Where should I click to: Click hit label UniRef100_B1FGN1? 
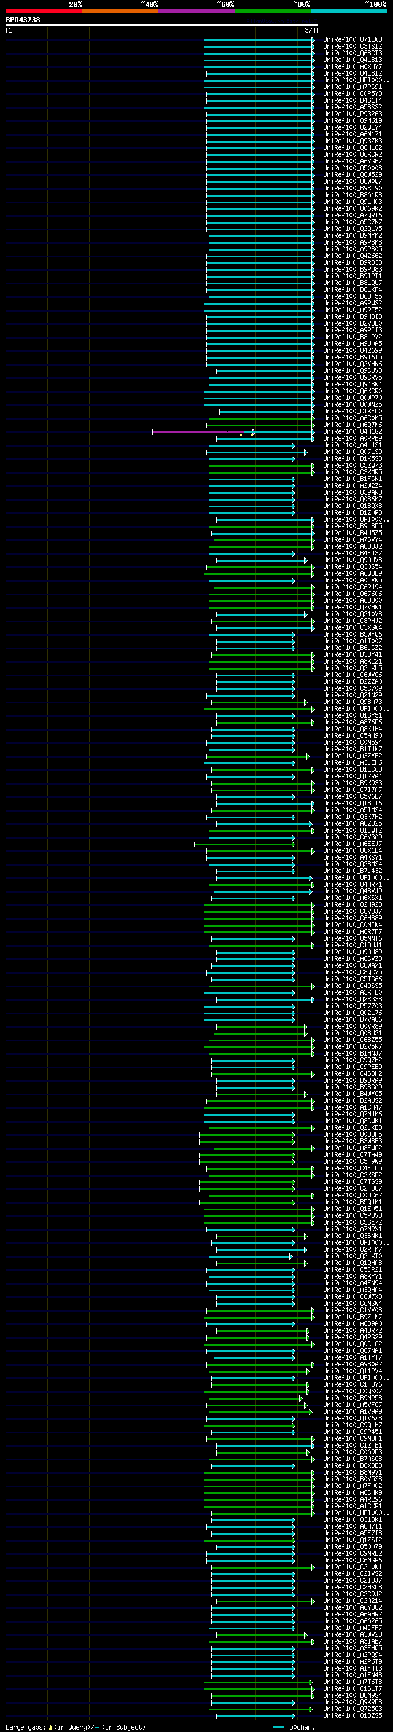click(x=352, y=479)
